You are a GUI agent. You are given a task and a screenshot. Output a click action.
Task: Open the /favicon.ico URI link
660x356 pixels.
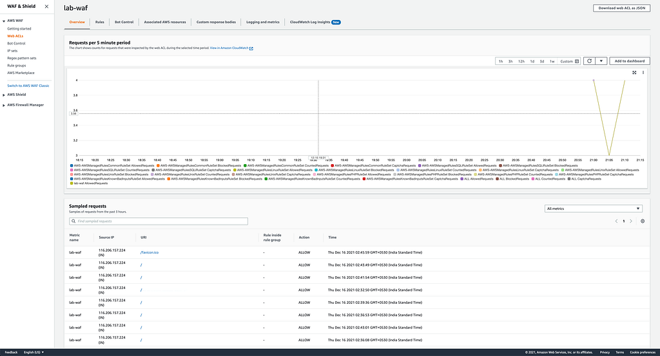(x=150, y=252)
